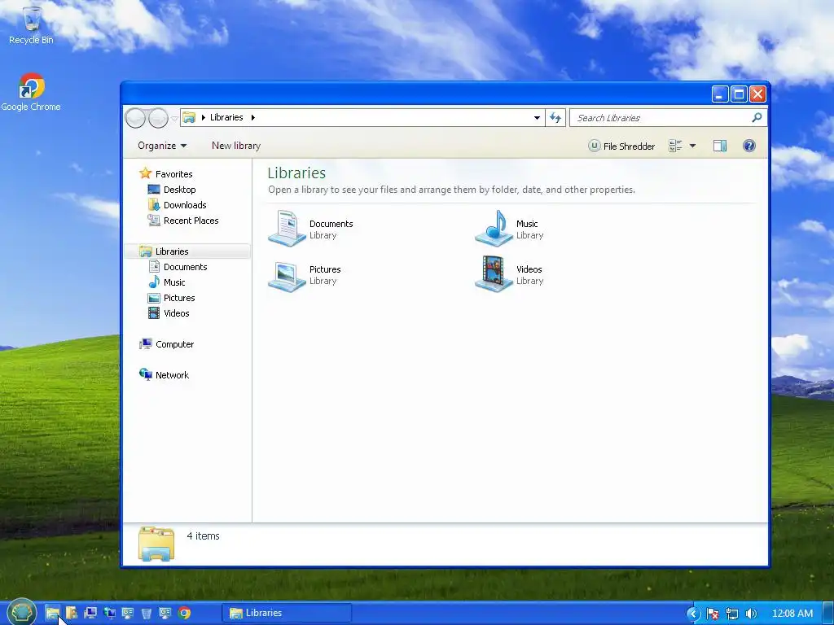
Task: Click the Explorer quick launch icon on taskbar
Action: [52, 613]
